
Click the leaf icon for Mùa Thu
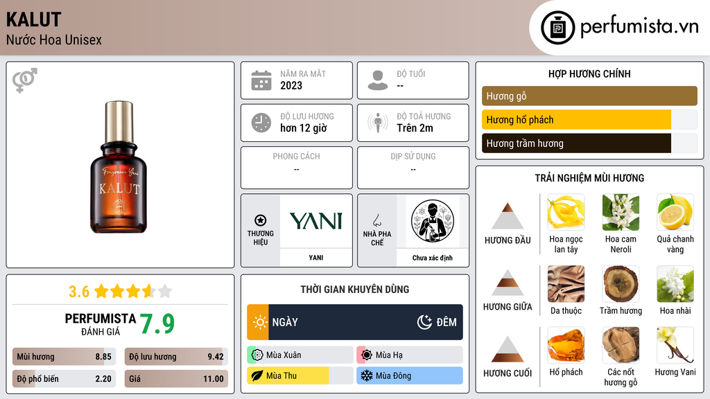[x=257, y=375]
